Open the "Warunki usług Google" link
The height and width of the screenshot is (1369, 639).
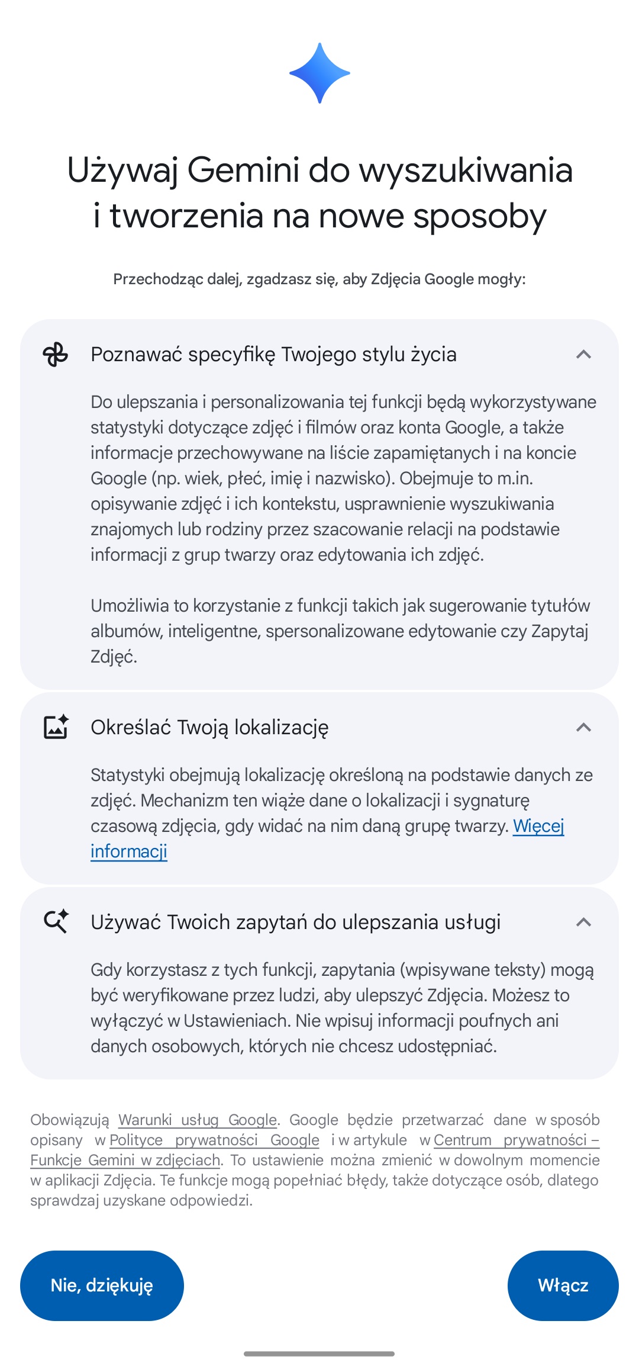pos(198,1120)
